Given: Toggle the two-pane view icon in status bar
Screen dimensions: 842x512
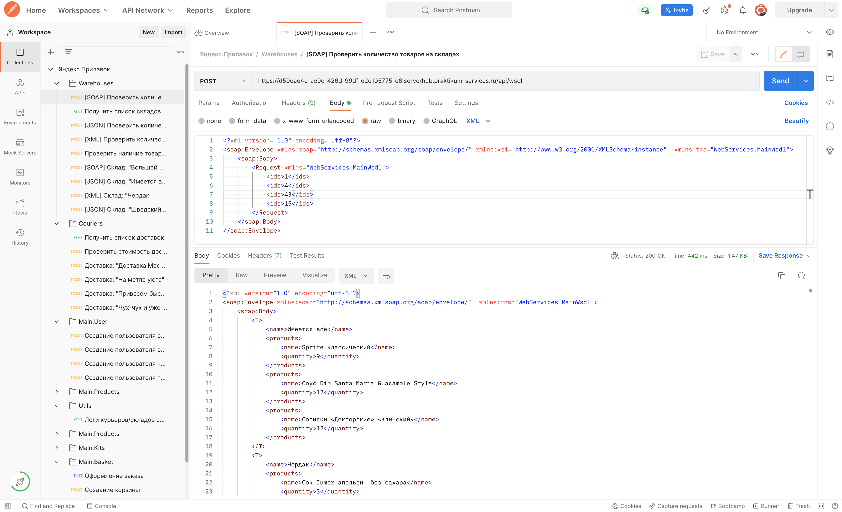Looking at the screenshot, I should (821, 506).
